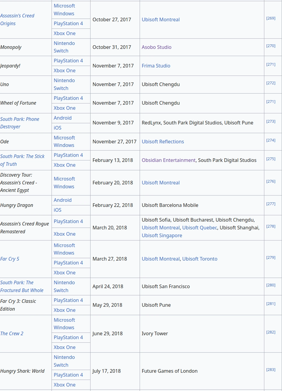This screenshot has height=391, width=282.
Task: Follow citation [271] in Wheel of Fortune row
Action: (x=271, y=102)
